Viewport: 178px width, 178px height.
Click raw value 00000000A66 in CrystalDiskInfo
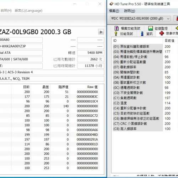click(87, 130)
